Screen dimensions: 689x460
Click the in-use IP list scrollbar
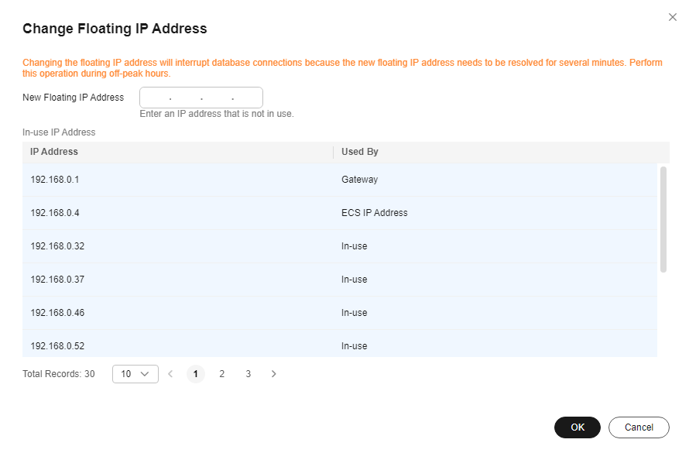pos(663,219)
